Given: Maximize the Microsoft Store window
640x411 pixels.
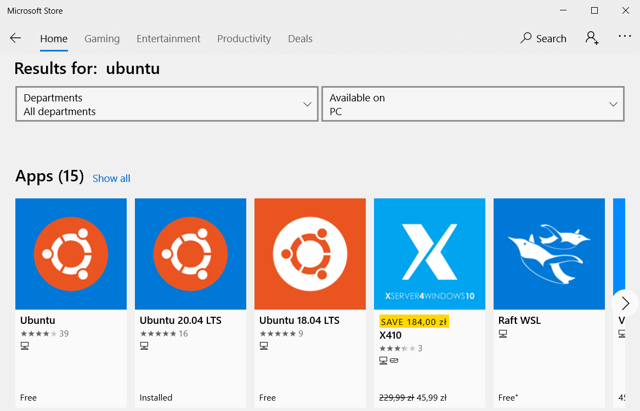Looking at the screenshot, I should pyautogui.click(x=594, y=10).
